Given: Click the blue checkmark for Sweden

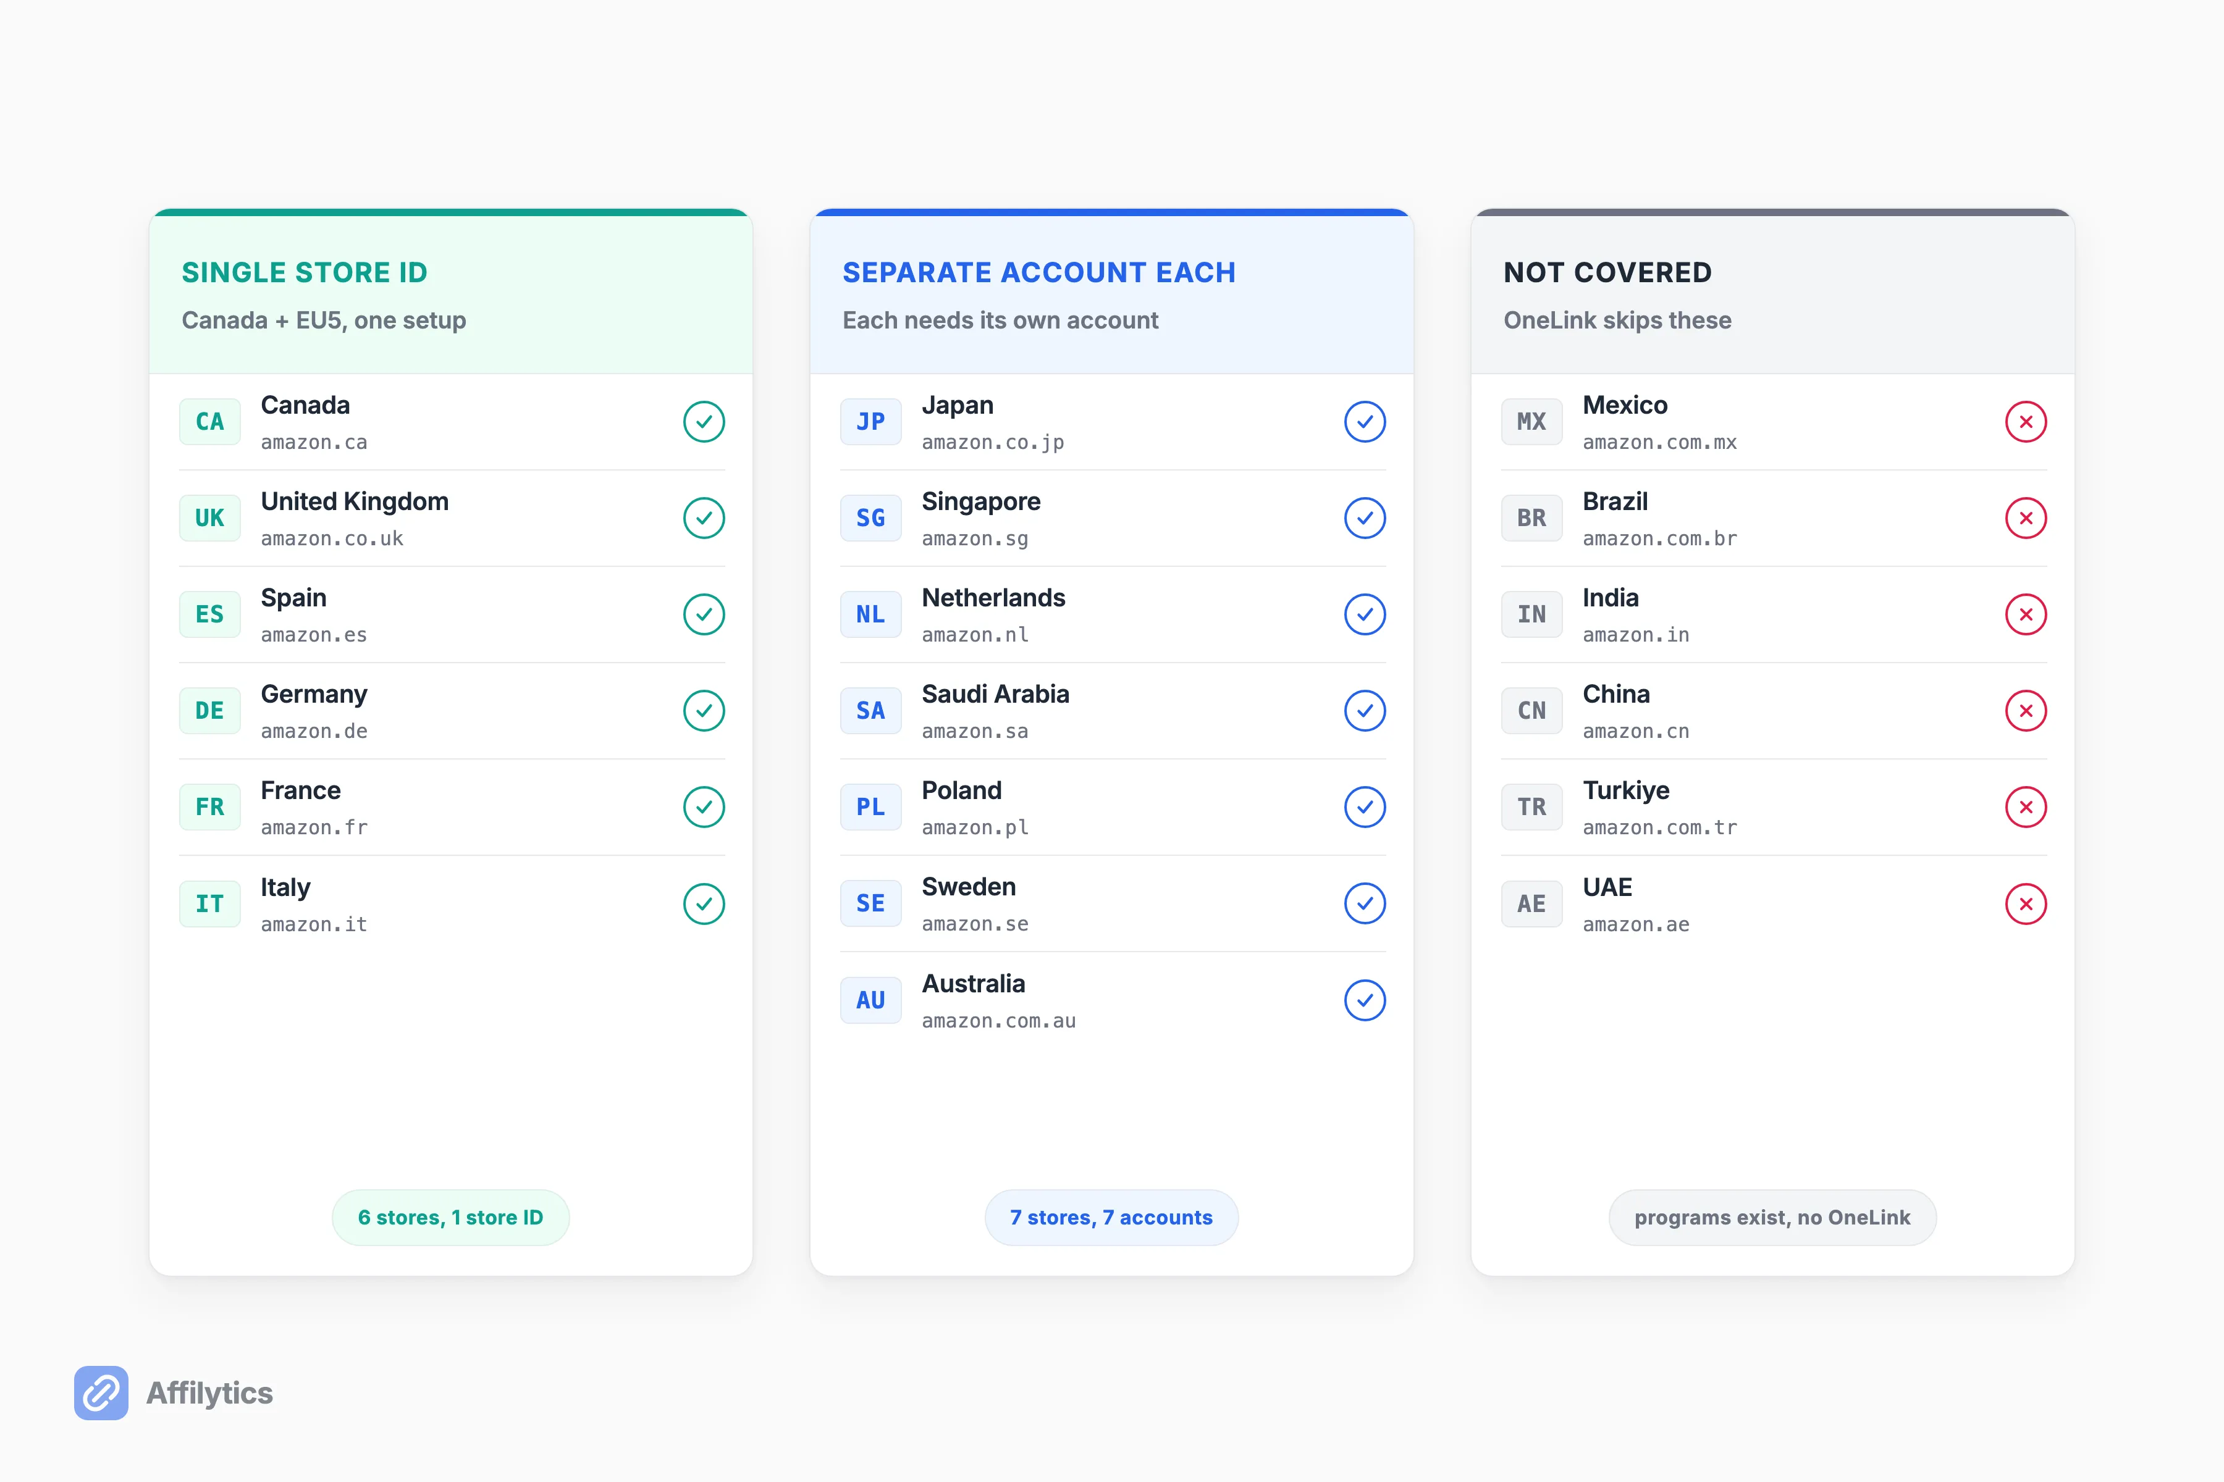Looking at the screenshot, I should point(1365,903).
